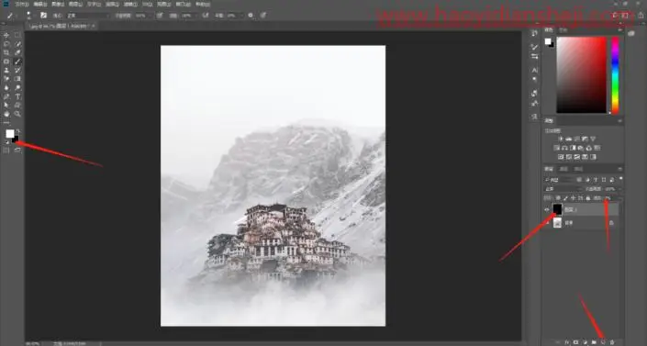Toggle Quick Mask mode in toolbox

pos(6,151)
